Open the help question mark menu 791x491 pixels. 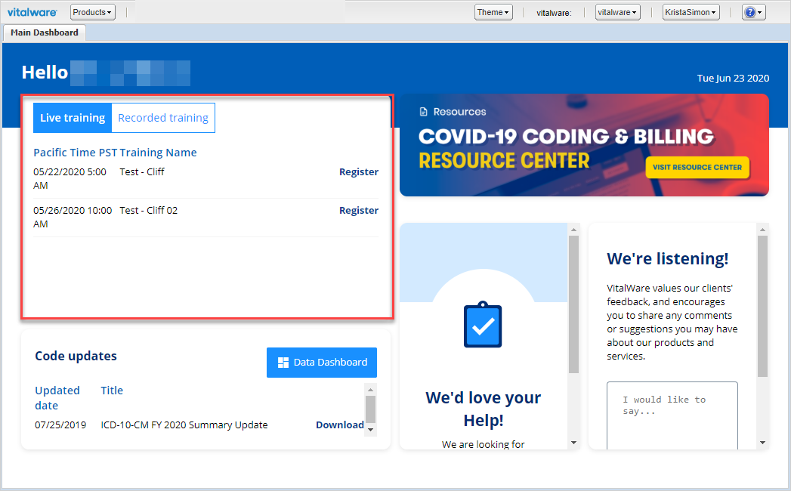point(753,12)
